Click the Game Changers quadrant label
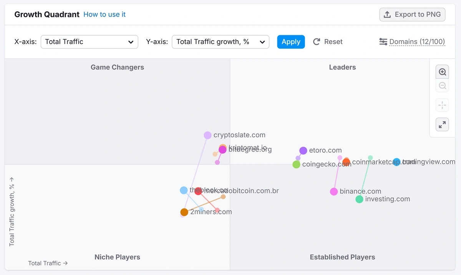 tap(117, 67)
